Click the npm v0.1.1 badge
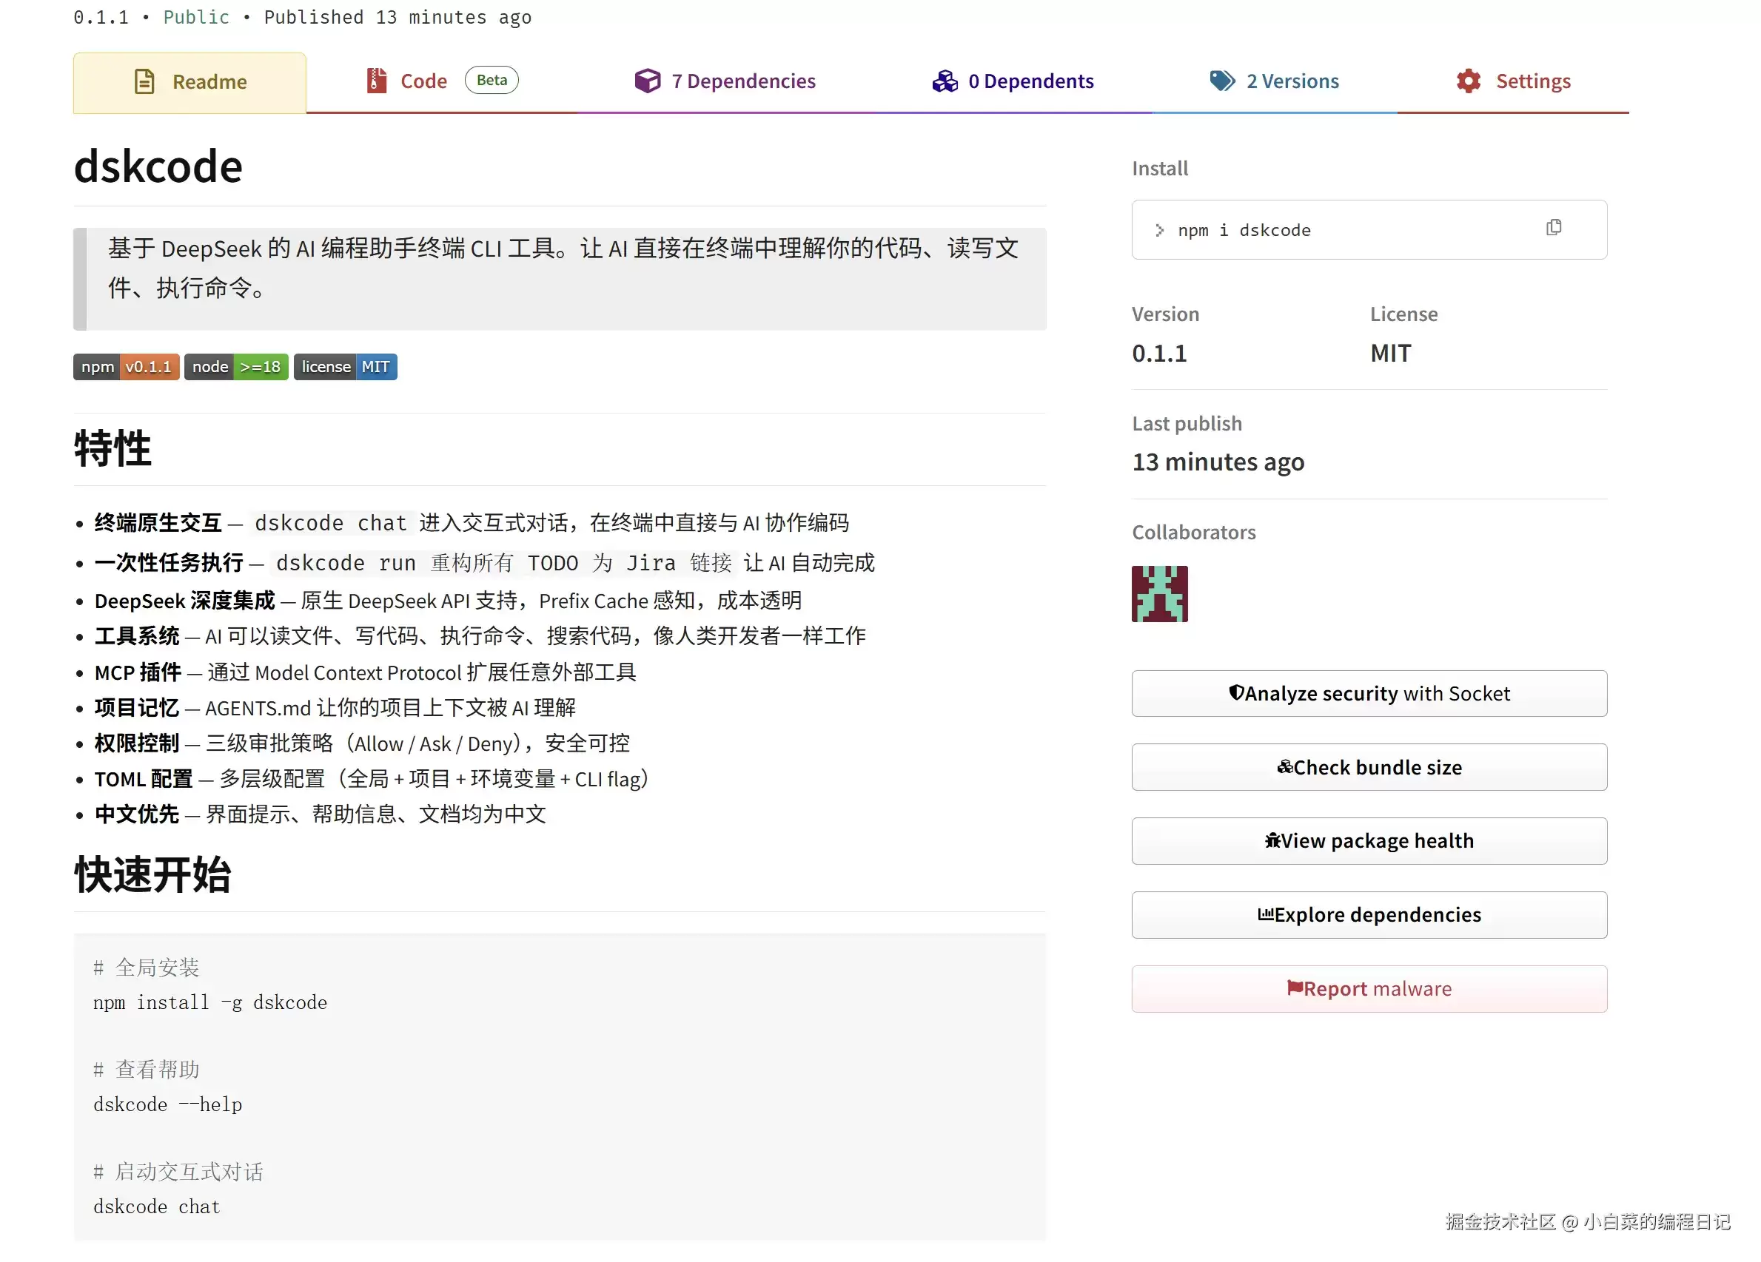The width and height of the screenshot is (1761, 1262). click(x=127, y=367)
